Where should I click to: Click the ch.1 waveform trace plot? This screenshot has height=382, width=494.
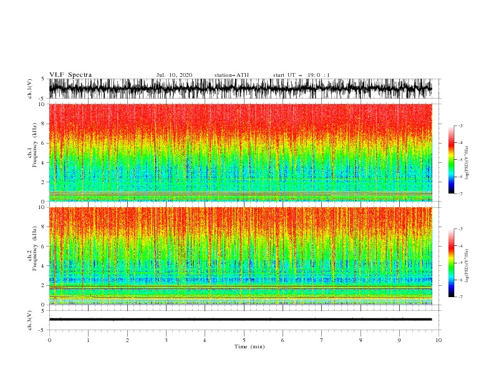240,89
